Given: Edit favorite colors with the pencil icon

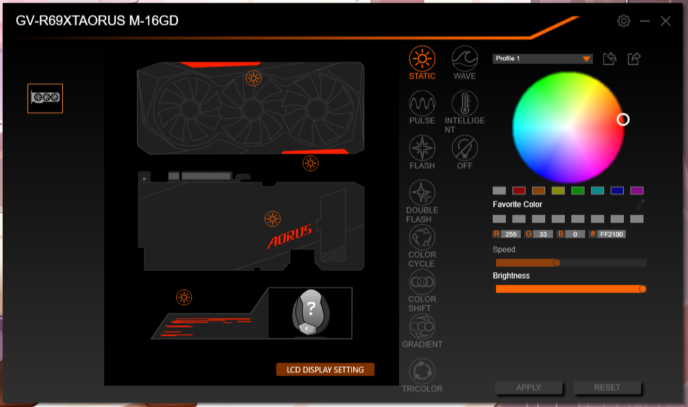Looking at the screenshot, I should pyautogui.click(x=640, y=204).
